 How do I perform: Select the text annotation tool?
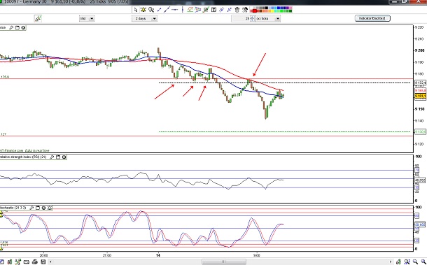(213, 10)
